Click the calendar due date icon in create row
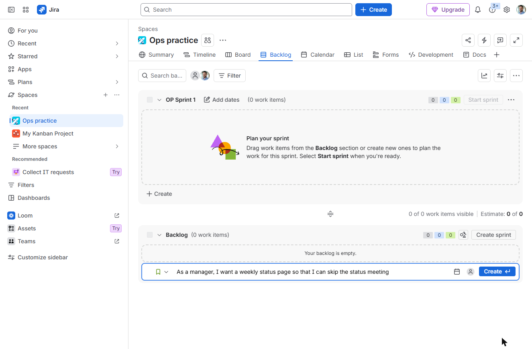 click(x=457, y=272)
